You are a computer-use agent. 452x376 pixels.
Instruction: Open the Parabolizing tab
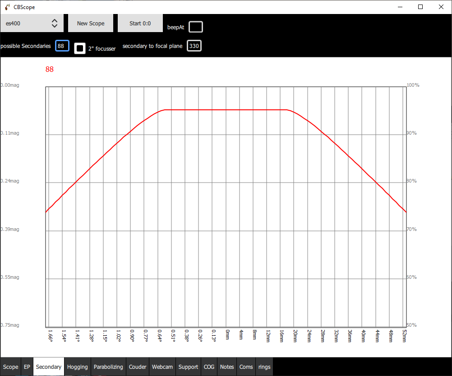(x=108, y=367)
